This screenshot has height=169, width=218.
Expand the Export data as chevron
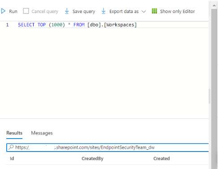(x=144, y=12)
